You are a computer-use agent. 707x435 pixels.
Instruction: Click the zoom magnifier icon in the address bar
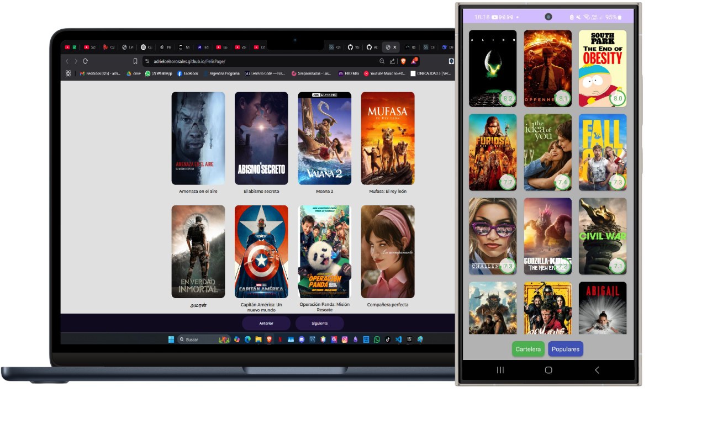[x=382, y=61]
